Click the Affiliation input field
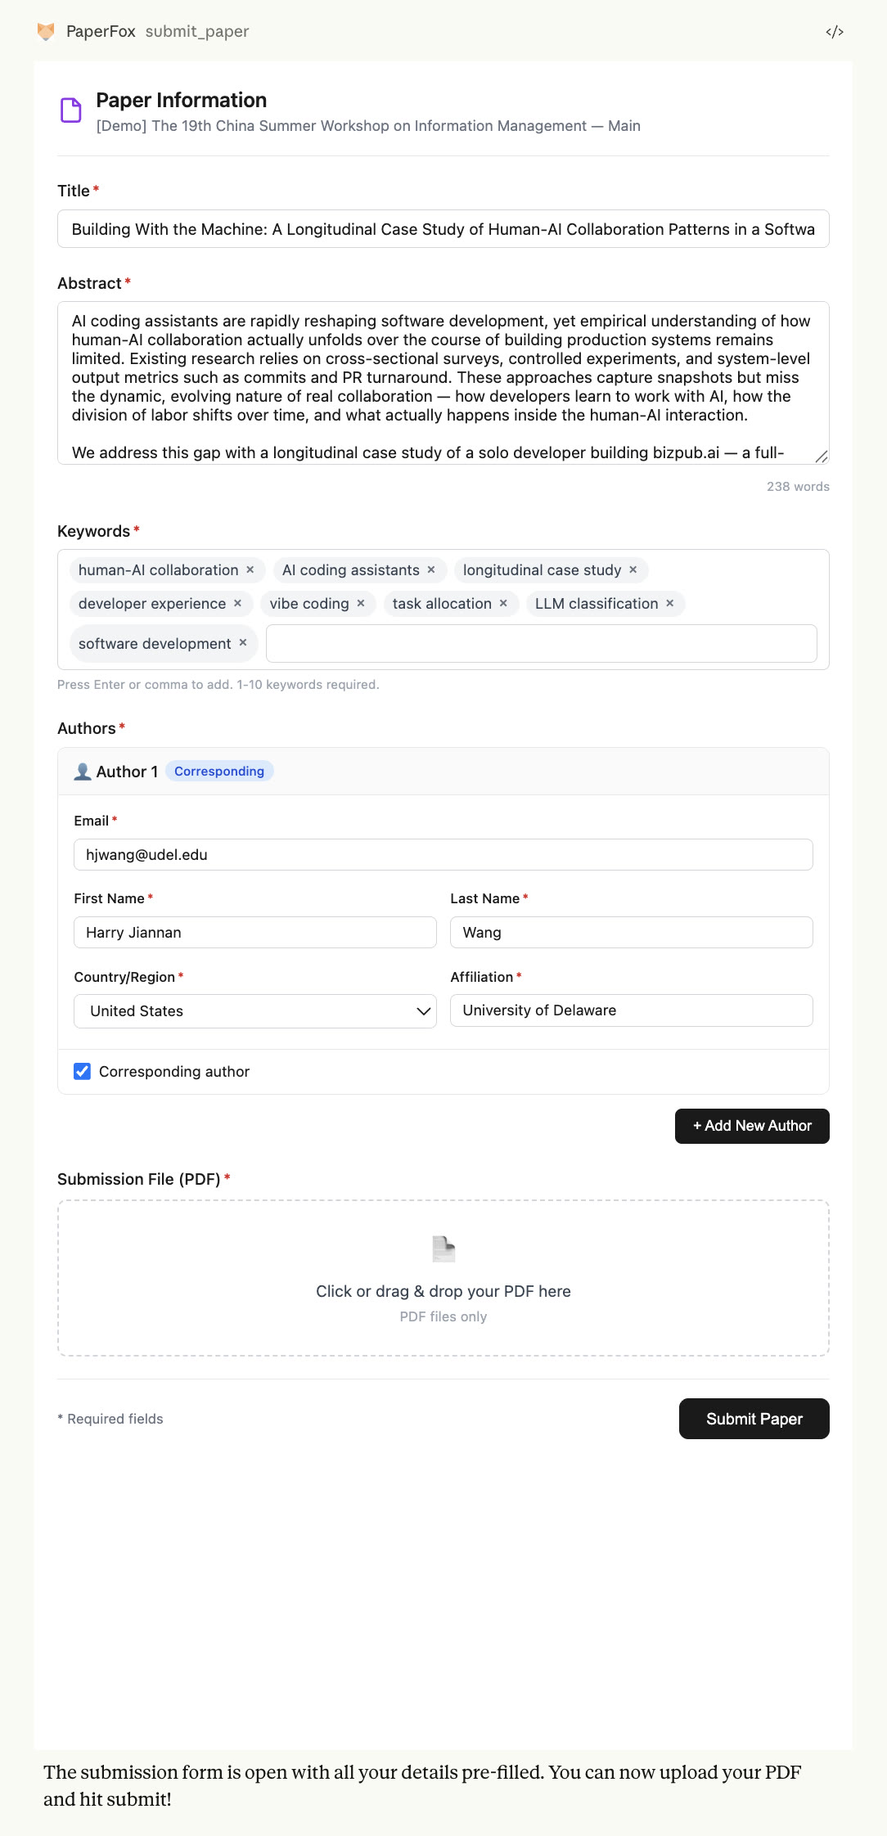The width and height of the screenshot is (887, 1836). click(x=631, y=1010)
